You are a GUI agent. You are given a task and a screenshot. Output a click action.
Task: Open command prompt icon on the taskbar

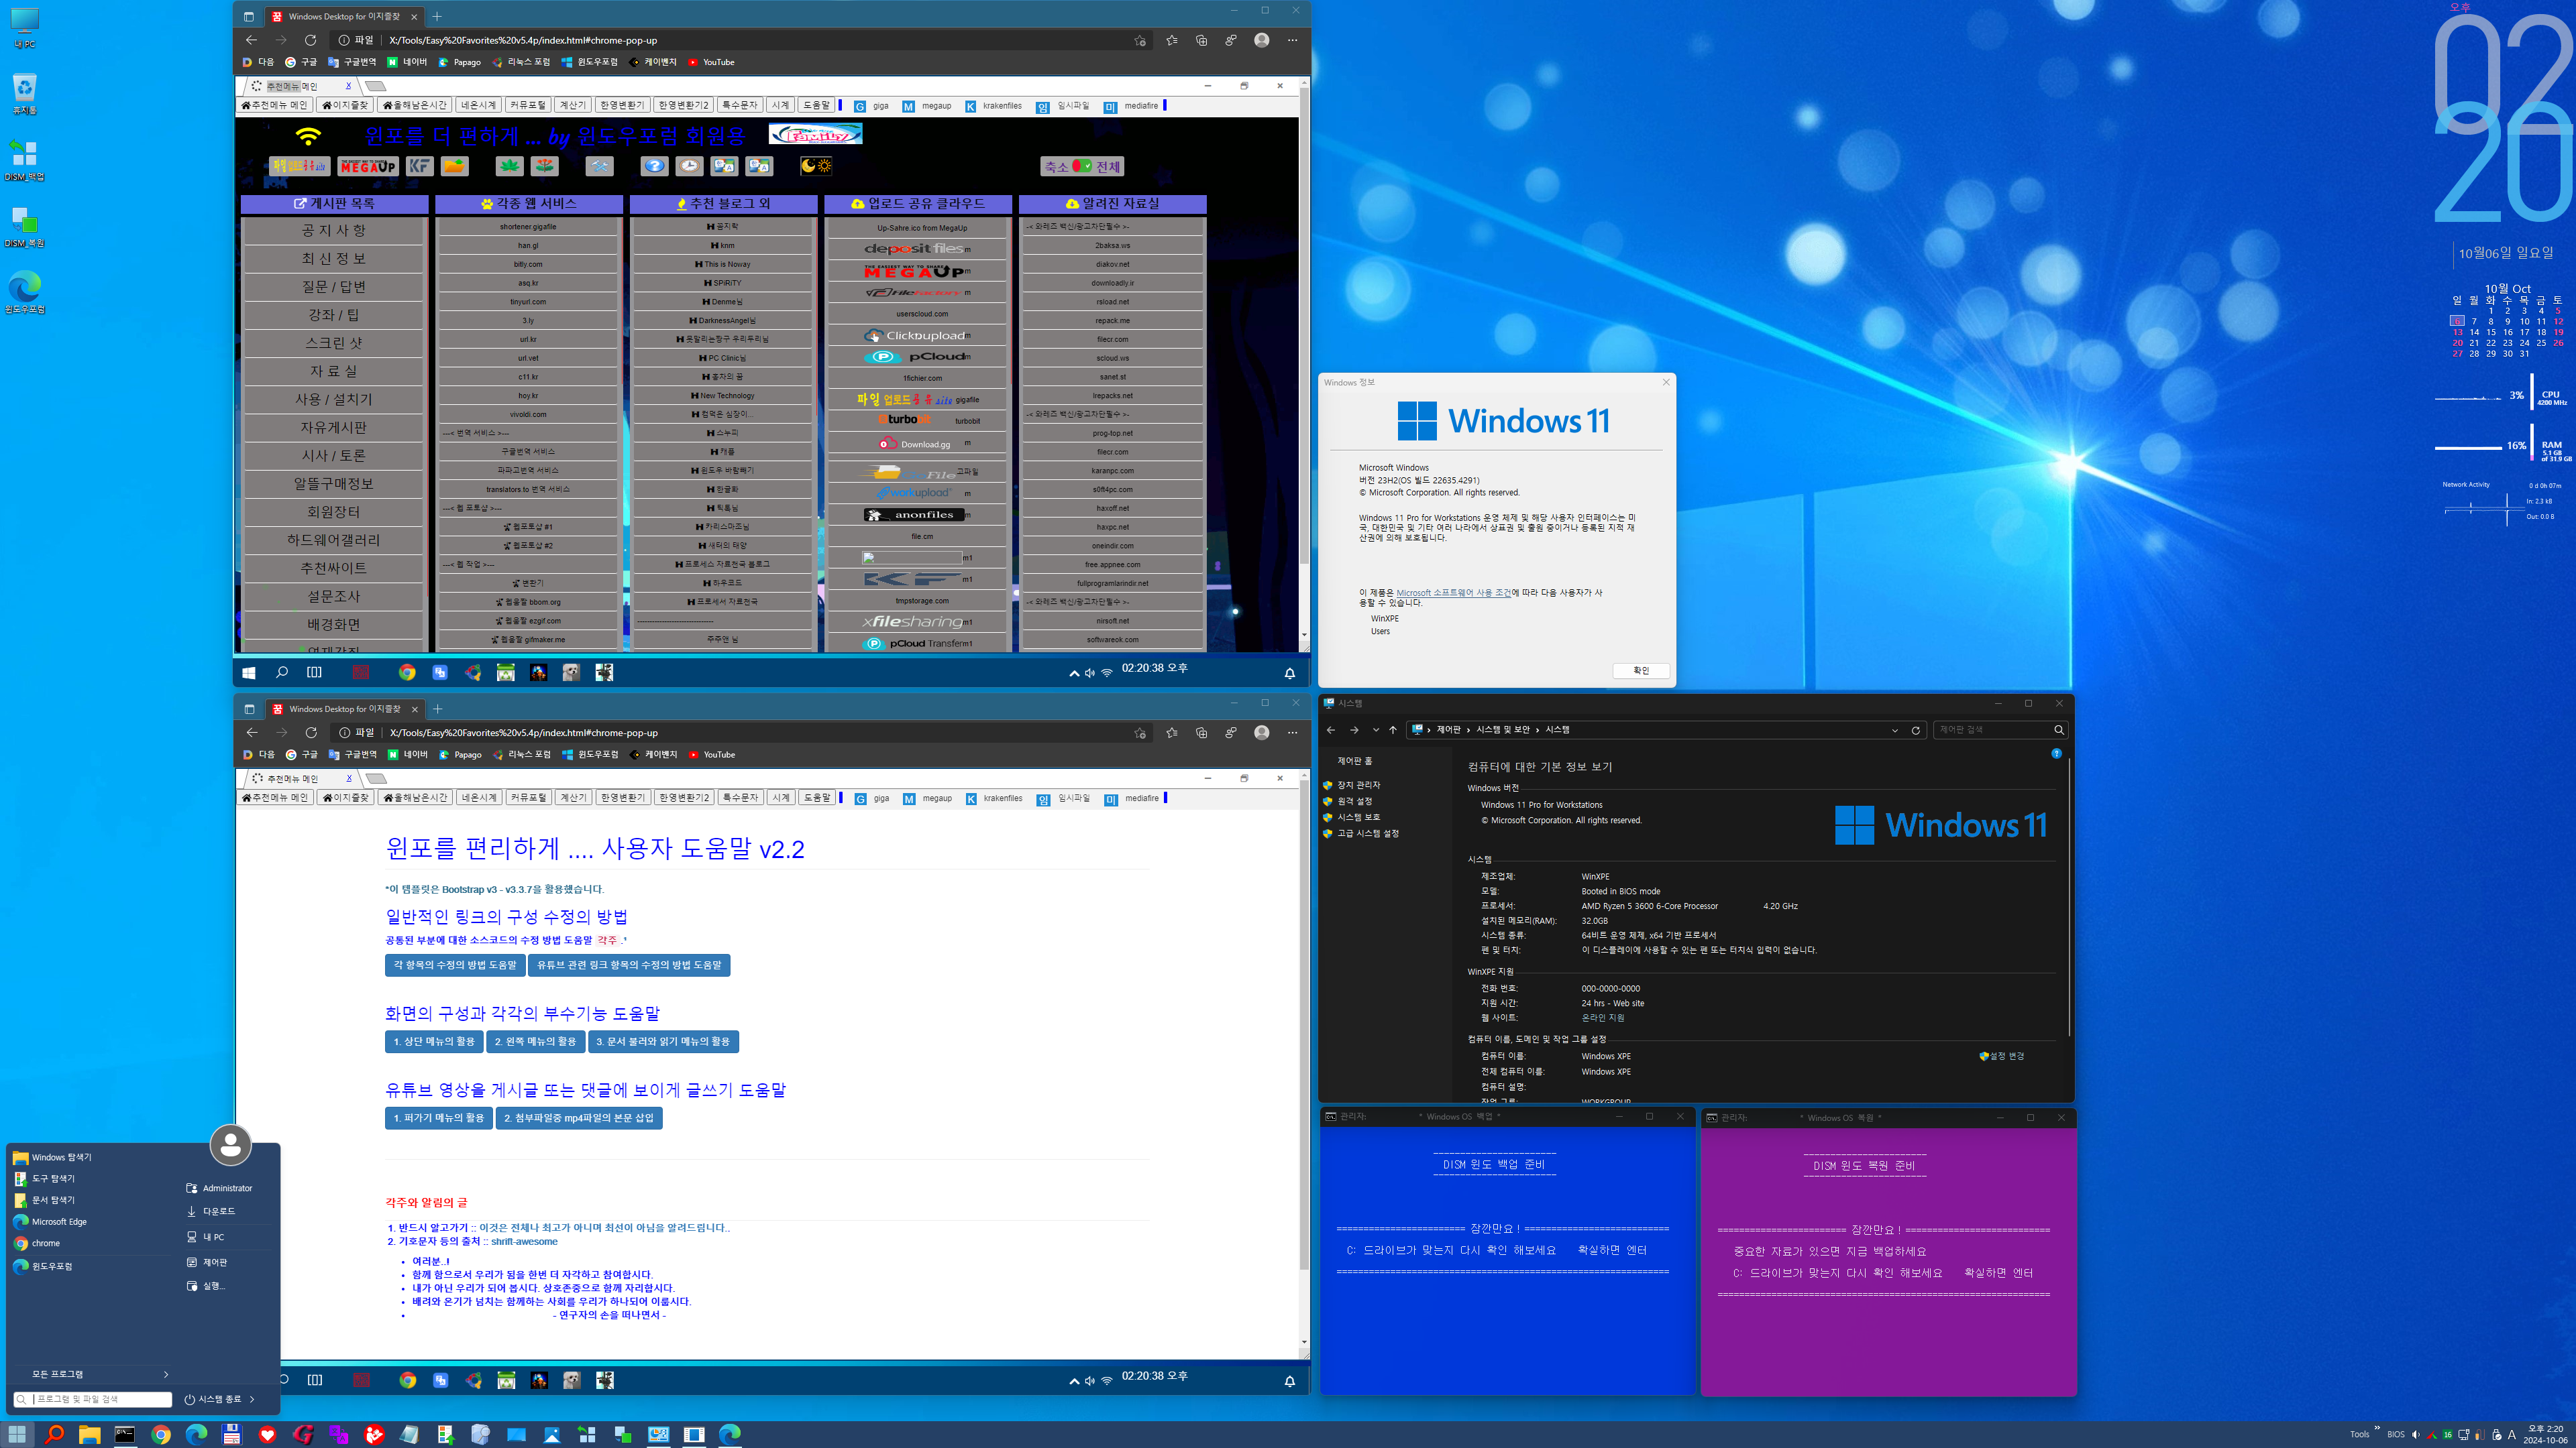125,1434
